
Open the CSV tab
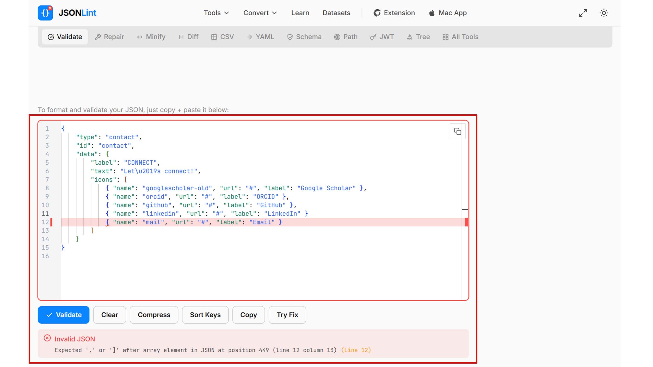(223, 37)
